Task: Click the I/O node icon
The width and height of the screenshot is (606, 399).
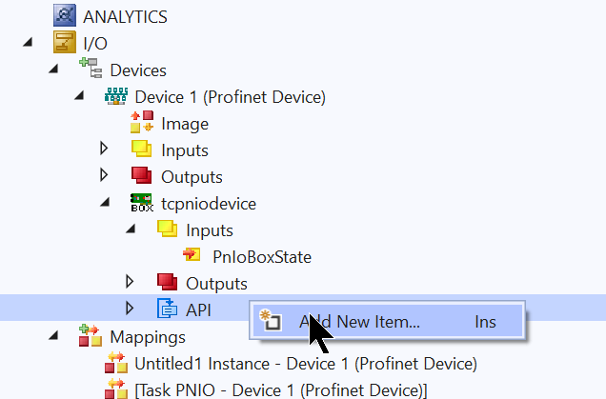Action: pos(65,43)
